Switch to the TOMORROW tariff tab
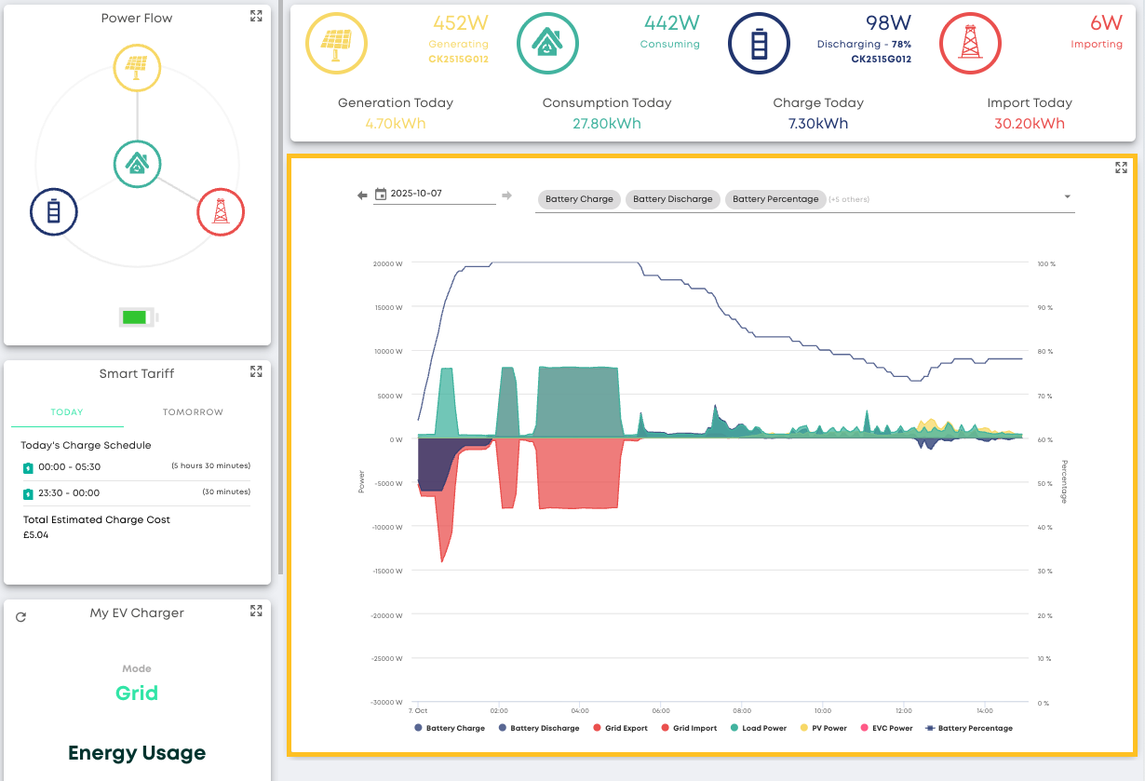This screenshot has width=1145, height=781. click(x=193, y=412)
